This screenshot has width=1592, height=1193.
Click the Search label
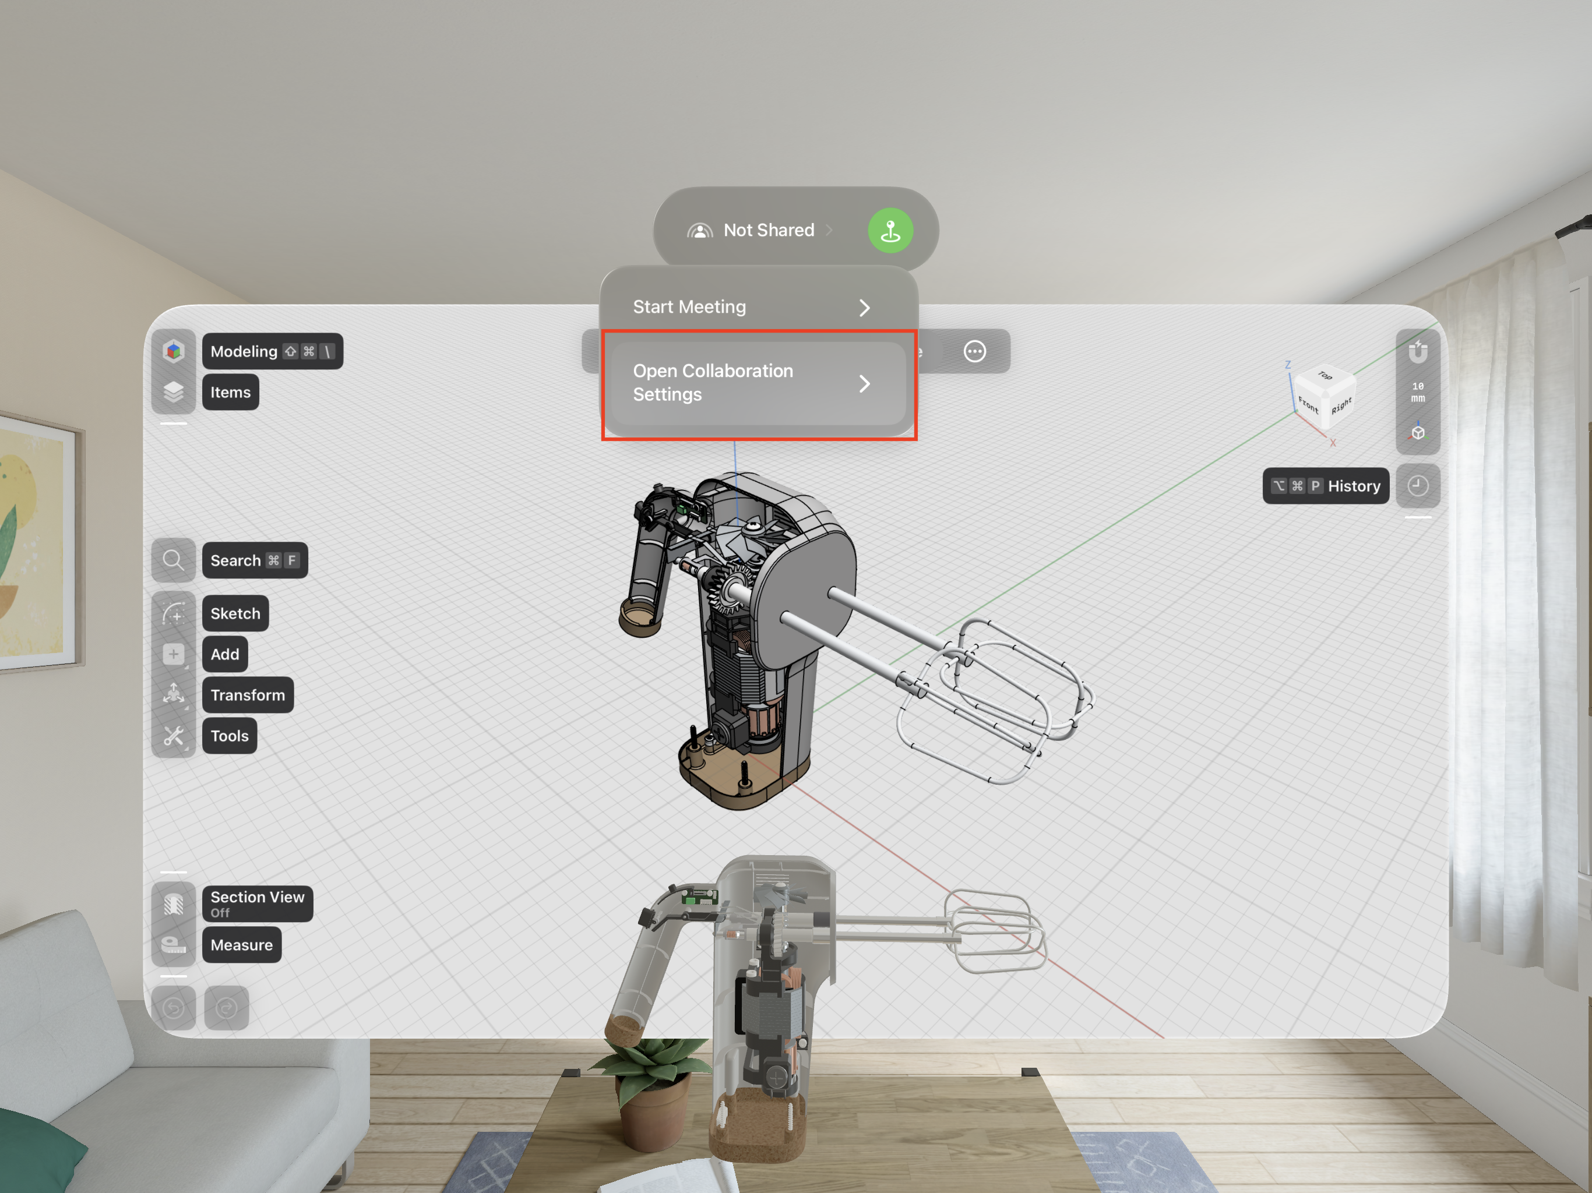point(255,560)
